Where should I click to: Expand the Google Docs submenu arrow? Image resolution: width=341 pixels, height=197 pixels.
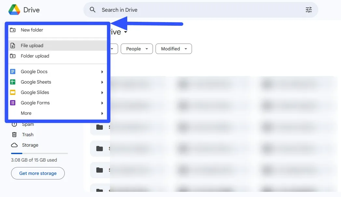point(102,72)
